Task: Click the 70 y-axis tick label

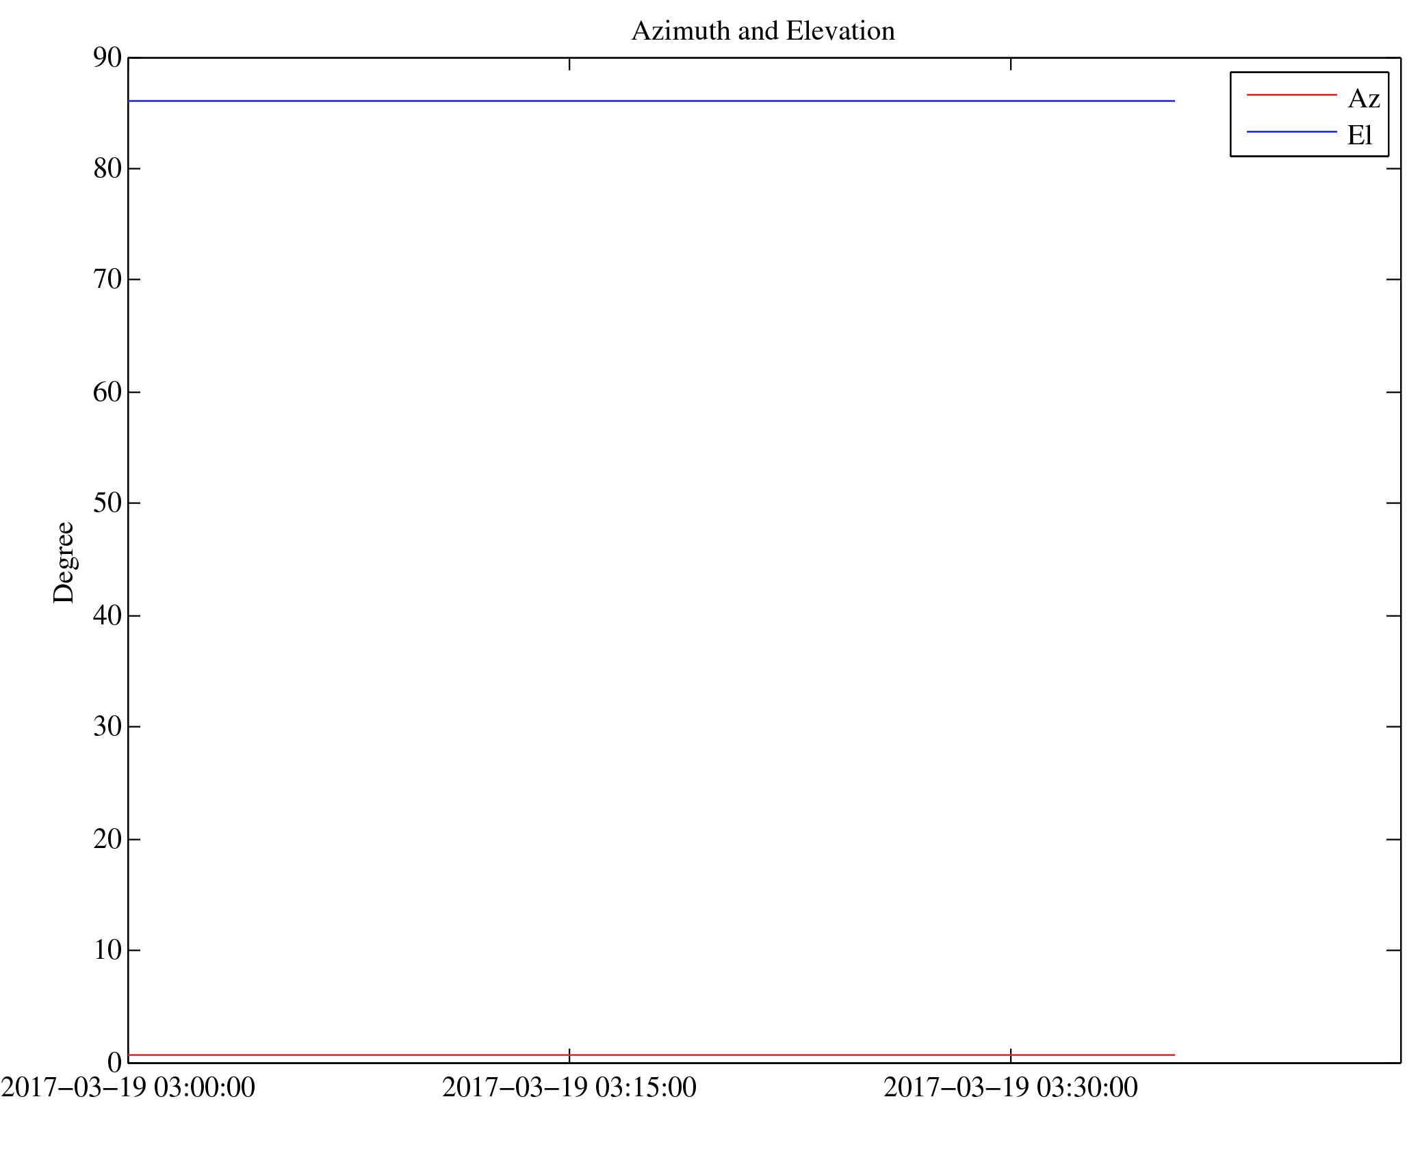Action: click(107, 279)
